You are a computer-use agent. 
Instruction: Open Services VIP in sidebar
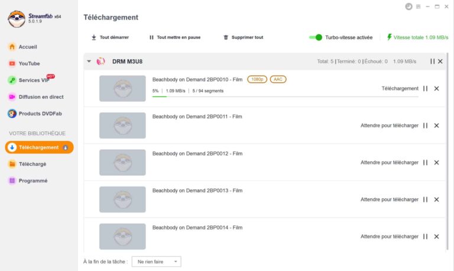click(34, 80)
